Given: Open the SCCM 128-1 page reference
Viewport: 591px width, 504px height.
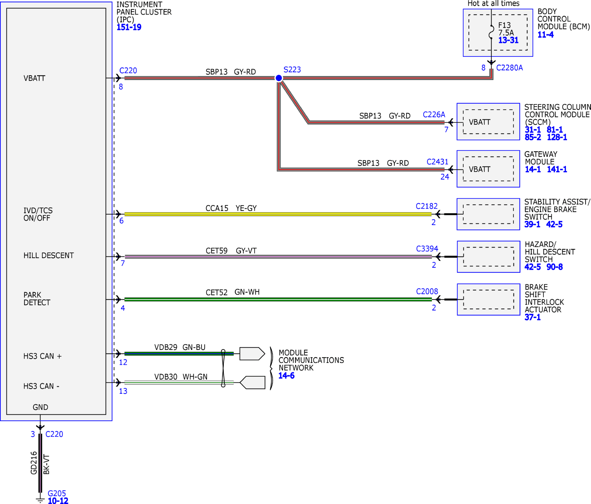Looking at the screenshot, I should coord(557,137).
